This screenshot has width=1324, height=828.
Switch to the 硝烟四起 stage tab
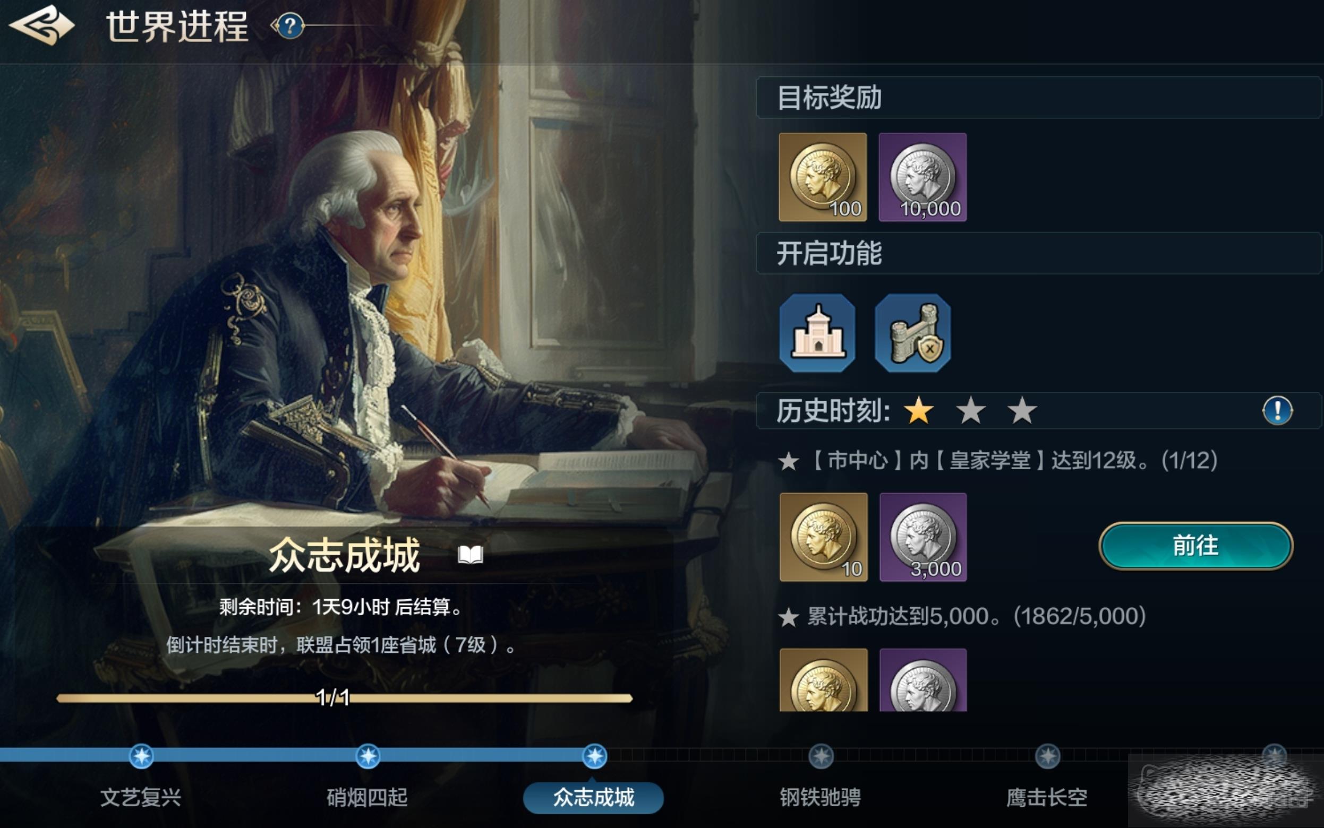368,797
